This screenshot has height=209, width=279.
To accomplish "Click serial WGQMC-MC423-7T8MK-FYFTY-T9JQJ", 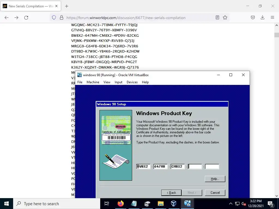I will point(104,25).
